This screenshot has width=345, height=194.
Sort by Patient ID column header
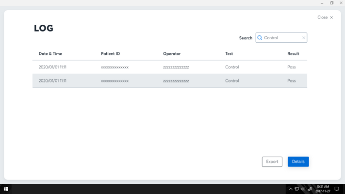pyautogui.click(x=111, y=54)
